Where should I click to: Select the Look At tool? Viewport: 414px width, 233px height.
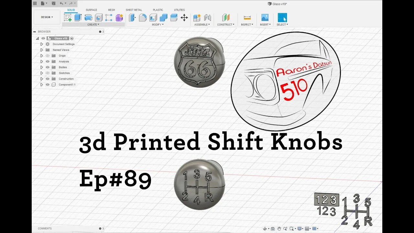coord(273,228)
